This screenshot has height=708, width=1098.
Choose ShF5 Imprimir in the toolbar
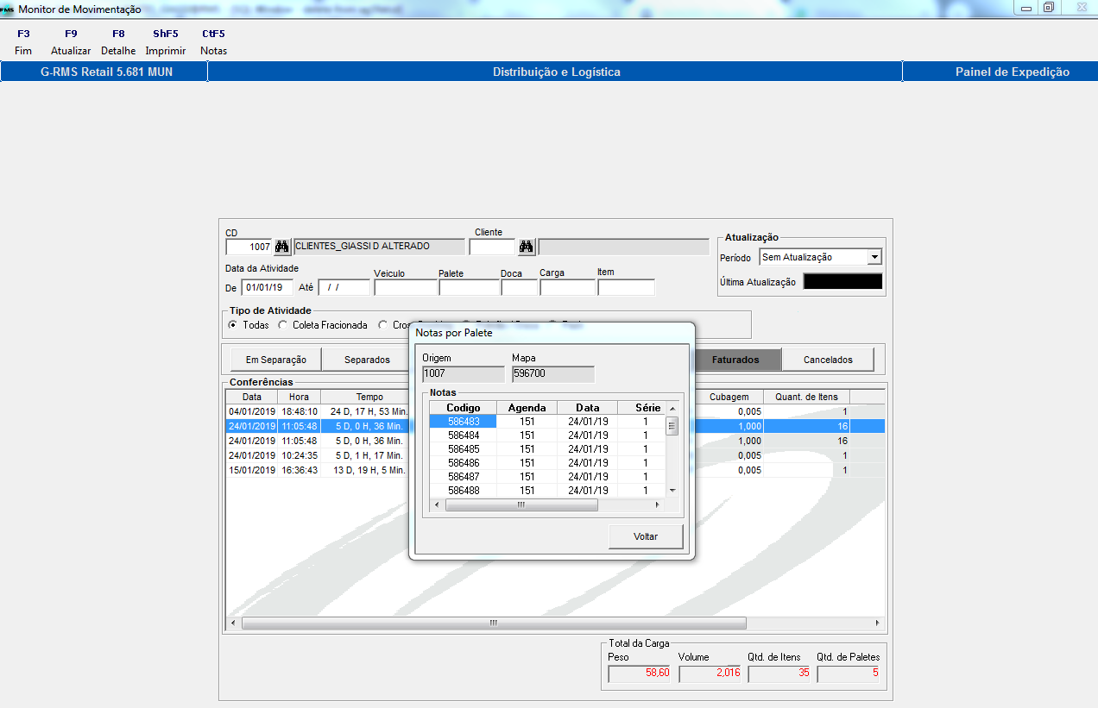[x=166, y=42]
